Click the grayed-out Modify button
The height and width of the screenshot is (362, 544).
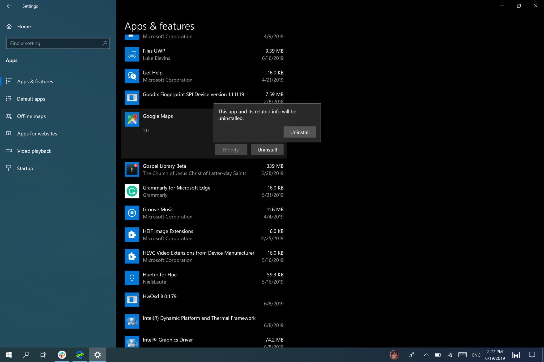coord(231,150)
